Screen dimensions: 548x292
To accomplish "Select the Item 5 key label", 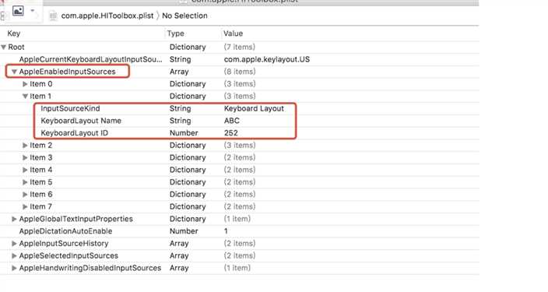I will pos(41,182).
